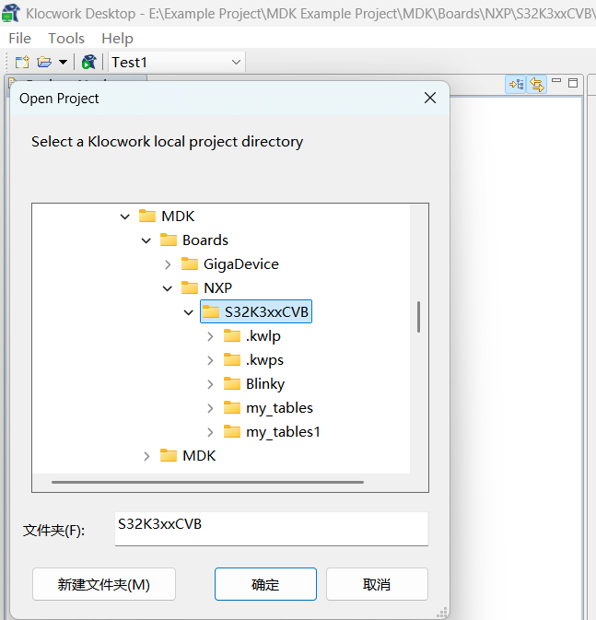Collapse the S32K3xxCVB folder chevron
Screen dimensions: 596x620
[x=189, y=312]
